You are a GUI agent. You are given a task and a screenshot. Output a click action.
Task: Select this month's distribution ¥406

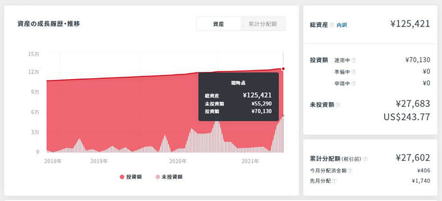click(424, 171)
